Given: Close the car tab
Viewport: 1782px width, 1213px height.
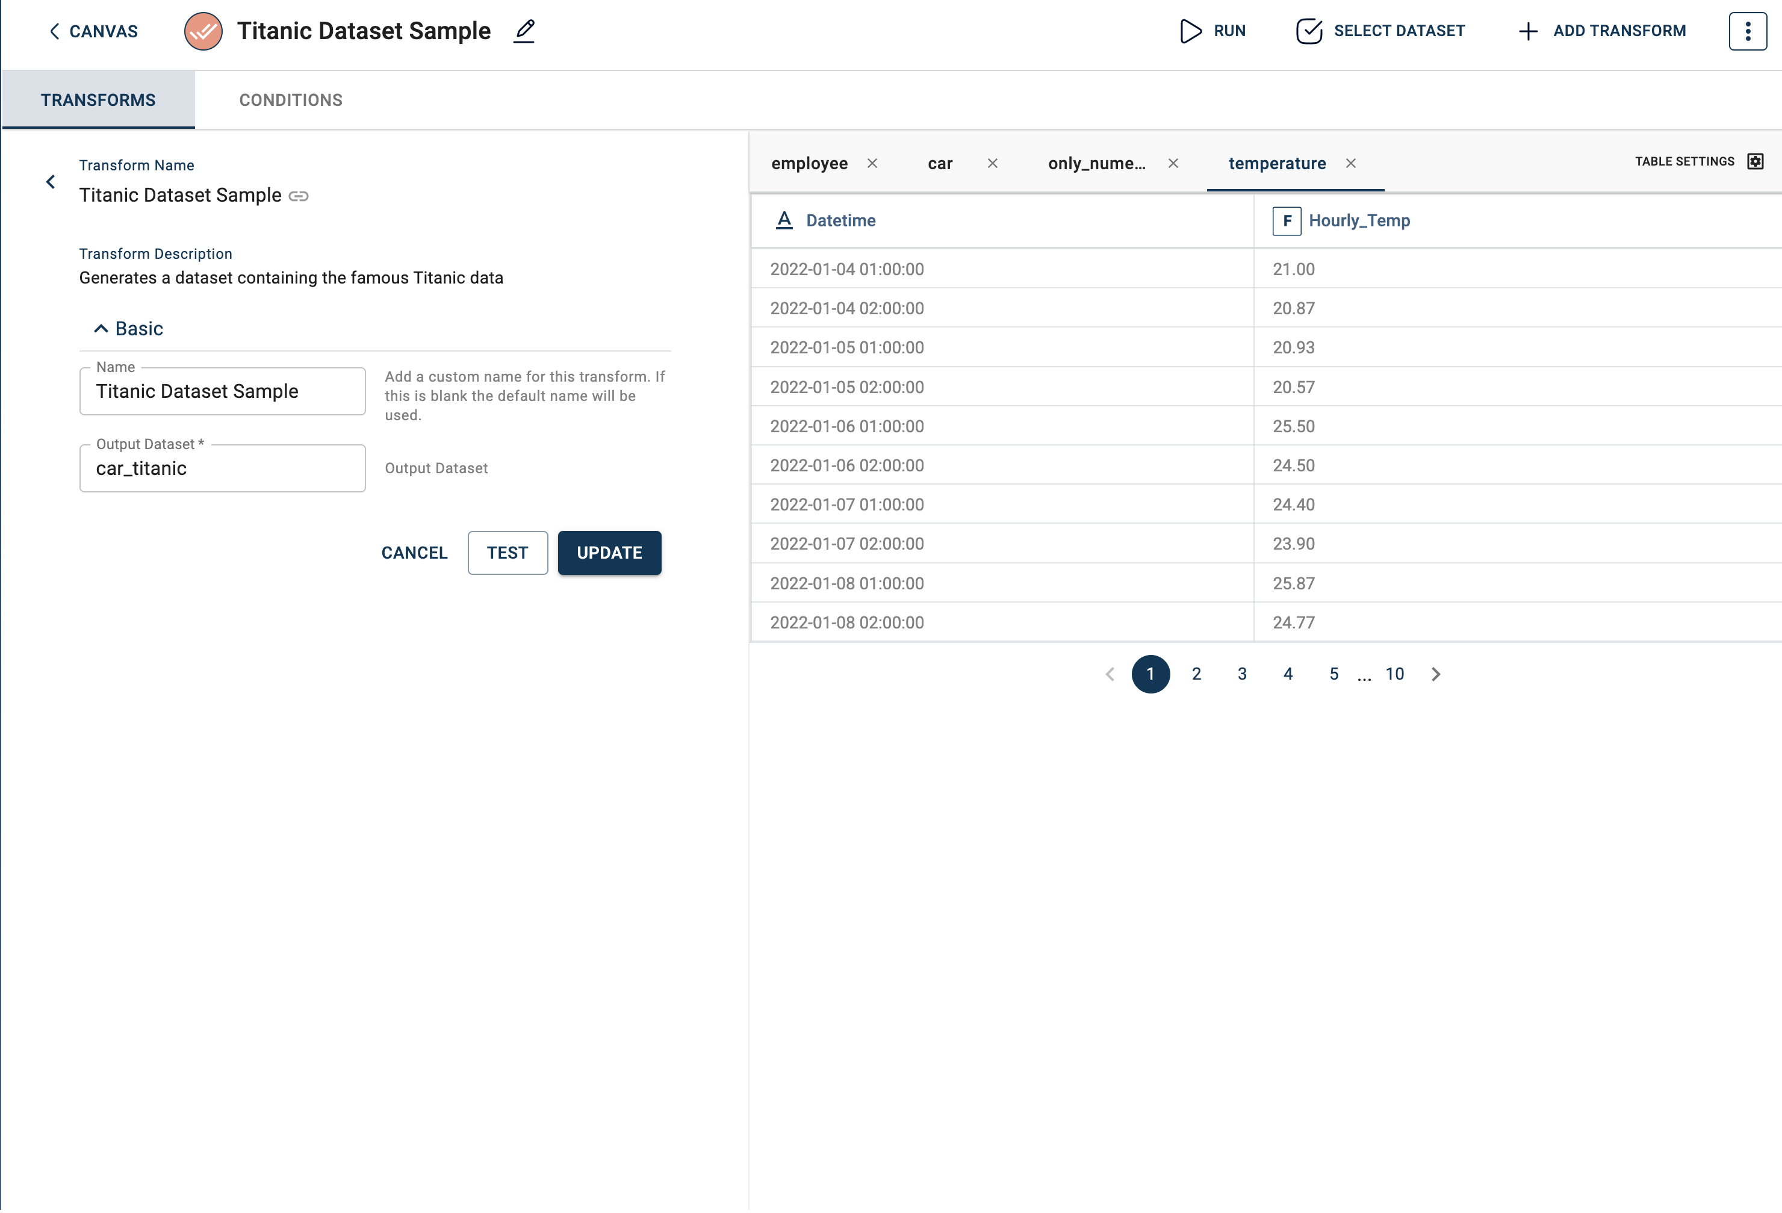Looking at the screenshot, I should click(x=992, y=163).
